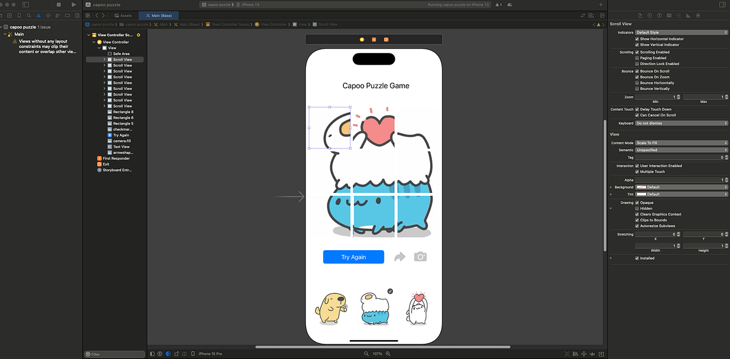Screen dimensions: 730x359
Task: Toggle the Hidden checkbox in Drawing
Action: (638, 208)
